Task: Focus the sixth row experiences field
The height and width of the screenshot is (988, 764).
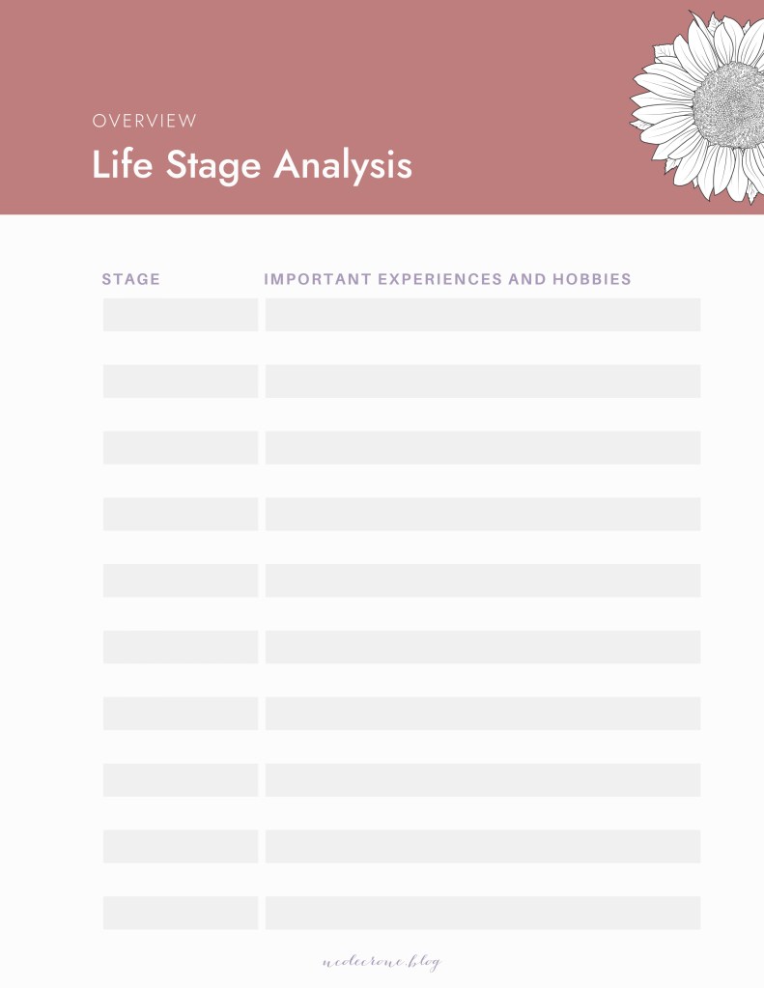Action: (483, 647)
